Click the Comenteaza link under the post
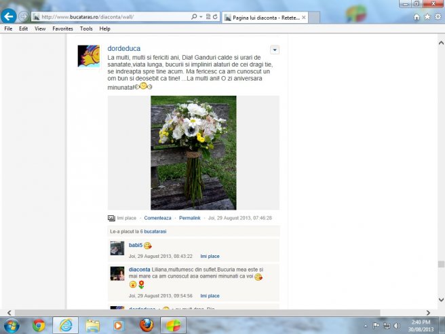The image size is (445, 334). point(157,218)
